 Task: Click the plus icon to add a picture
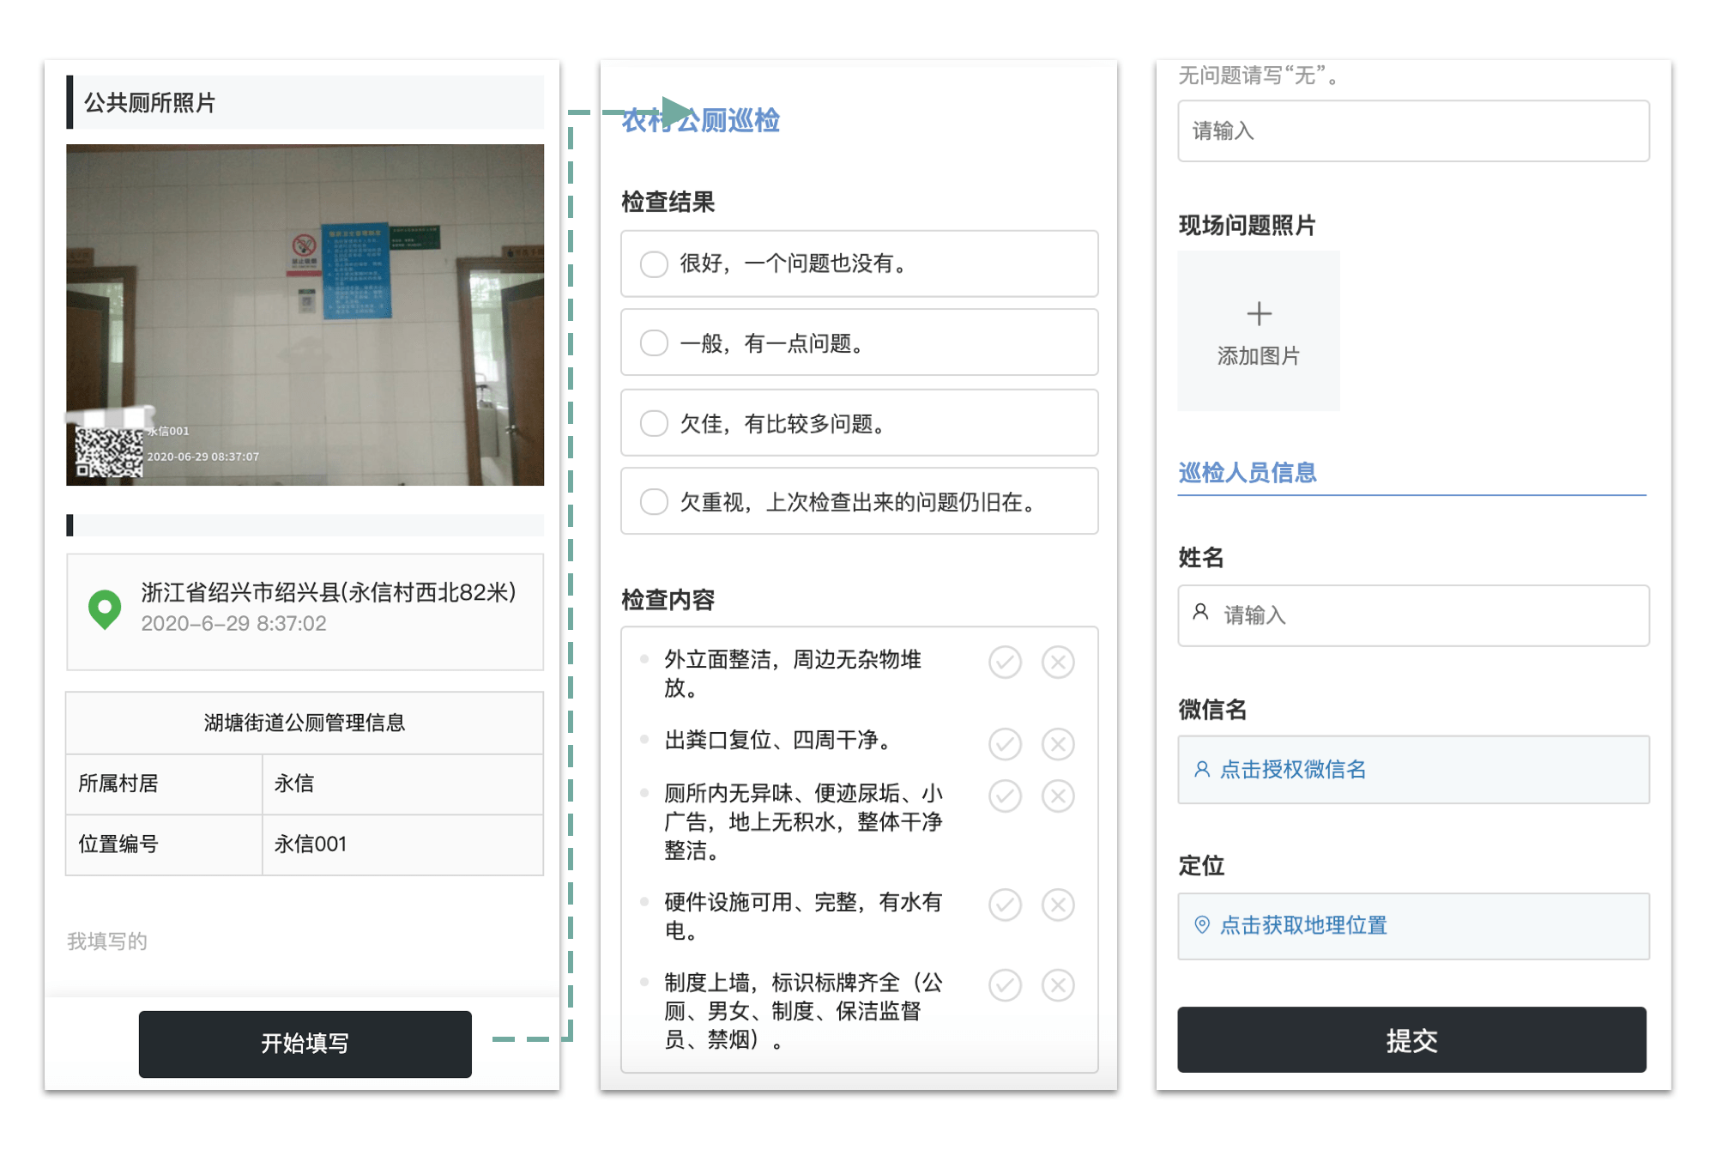1259,314
